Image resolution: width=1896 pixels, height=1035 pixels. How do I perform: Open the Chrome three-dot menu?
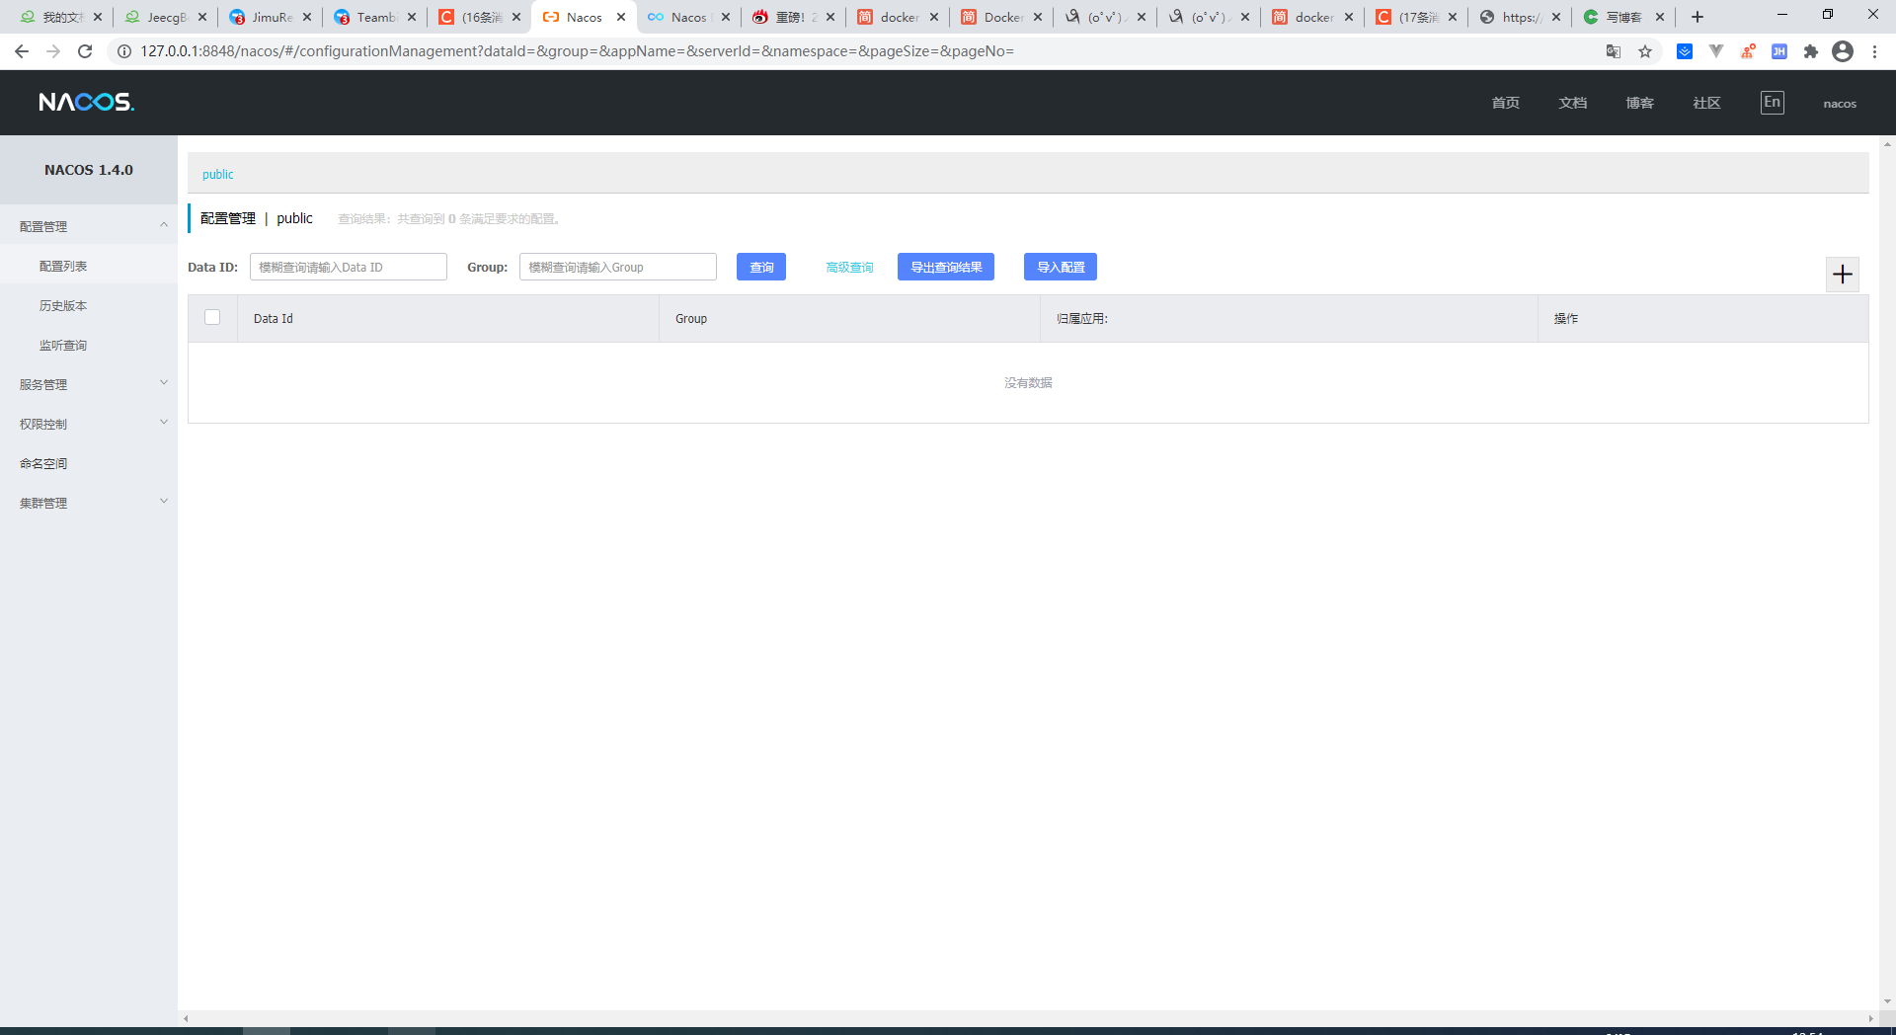point(1874,51)
